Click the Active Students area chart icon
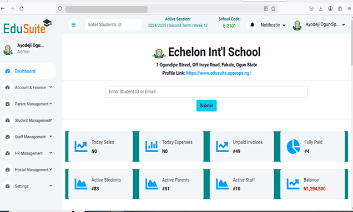Viewport: 353px width, 212px height. (x=81, y=184)
